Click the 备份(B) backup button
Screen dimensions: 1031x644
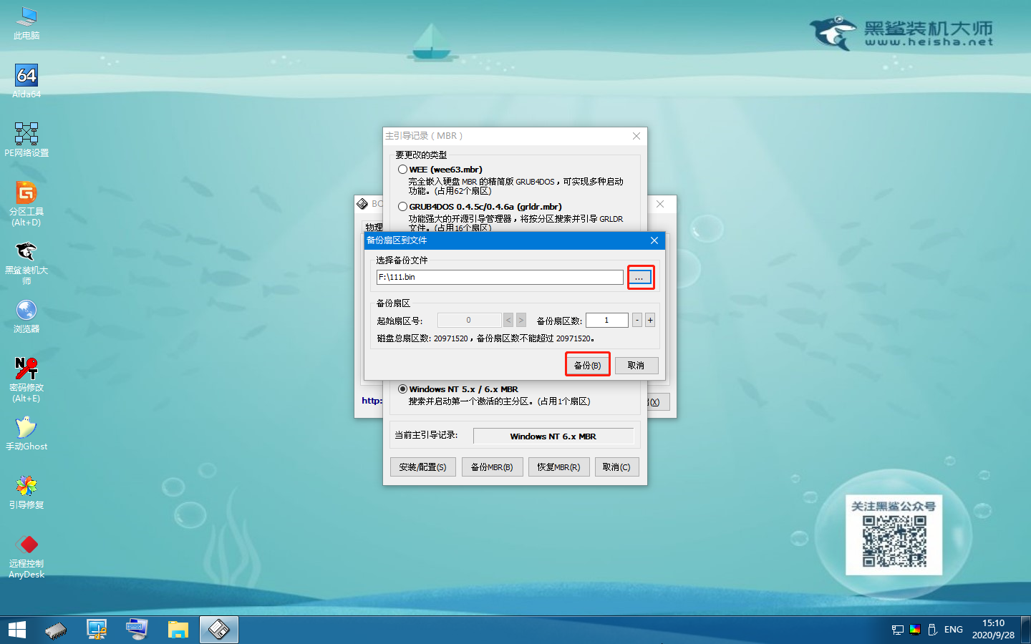(587, 364)
